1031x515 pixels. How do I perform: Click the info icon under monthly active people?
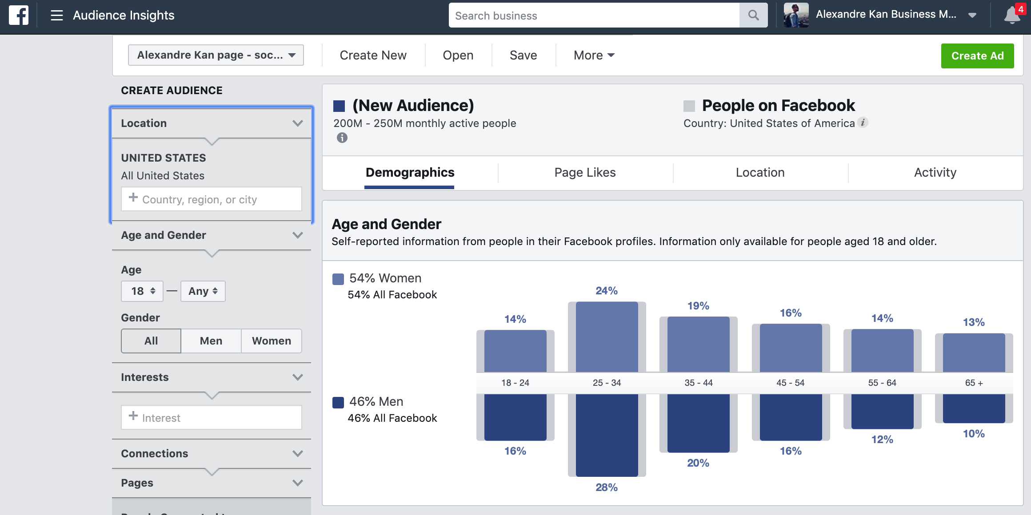click(x=341, y=138)
